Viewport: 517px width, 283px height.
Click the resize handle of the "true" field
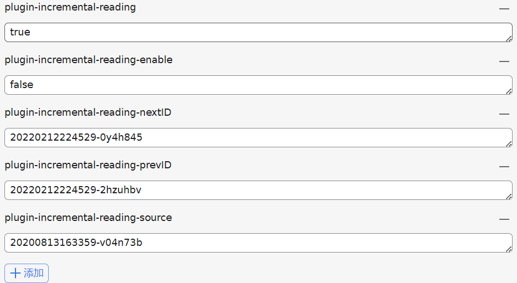[x=509, y=39]
